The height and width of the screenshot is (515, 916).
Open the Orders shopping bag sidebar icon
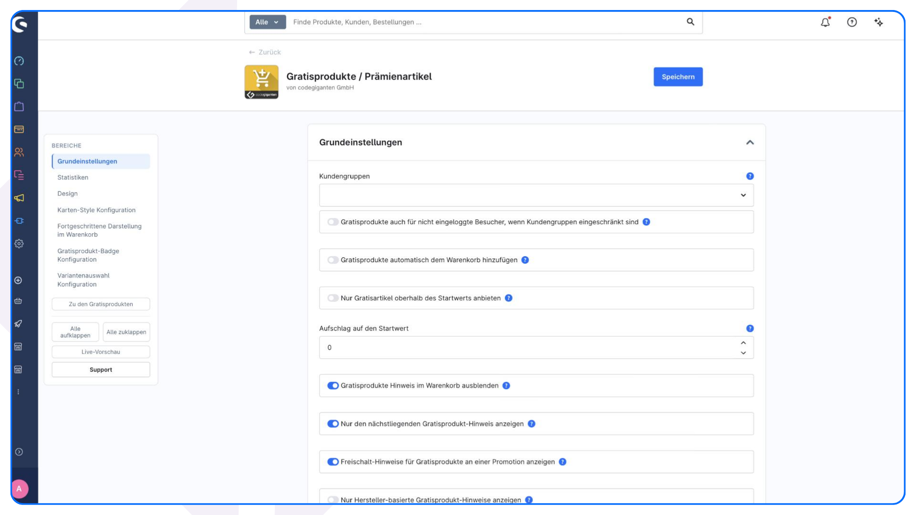(19, 106)
